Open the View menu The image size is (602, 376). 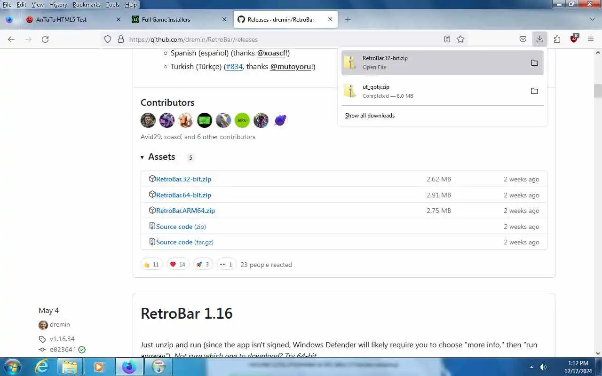(38, 4)
